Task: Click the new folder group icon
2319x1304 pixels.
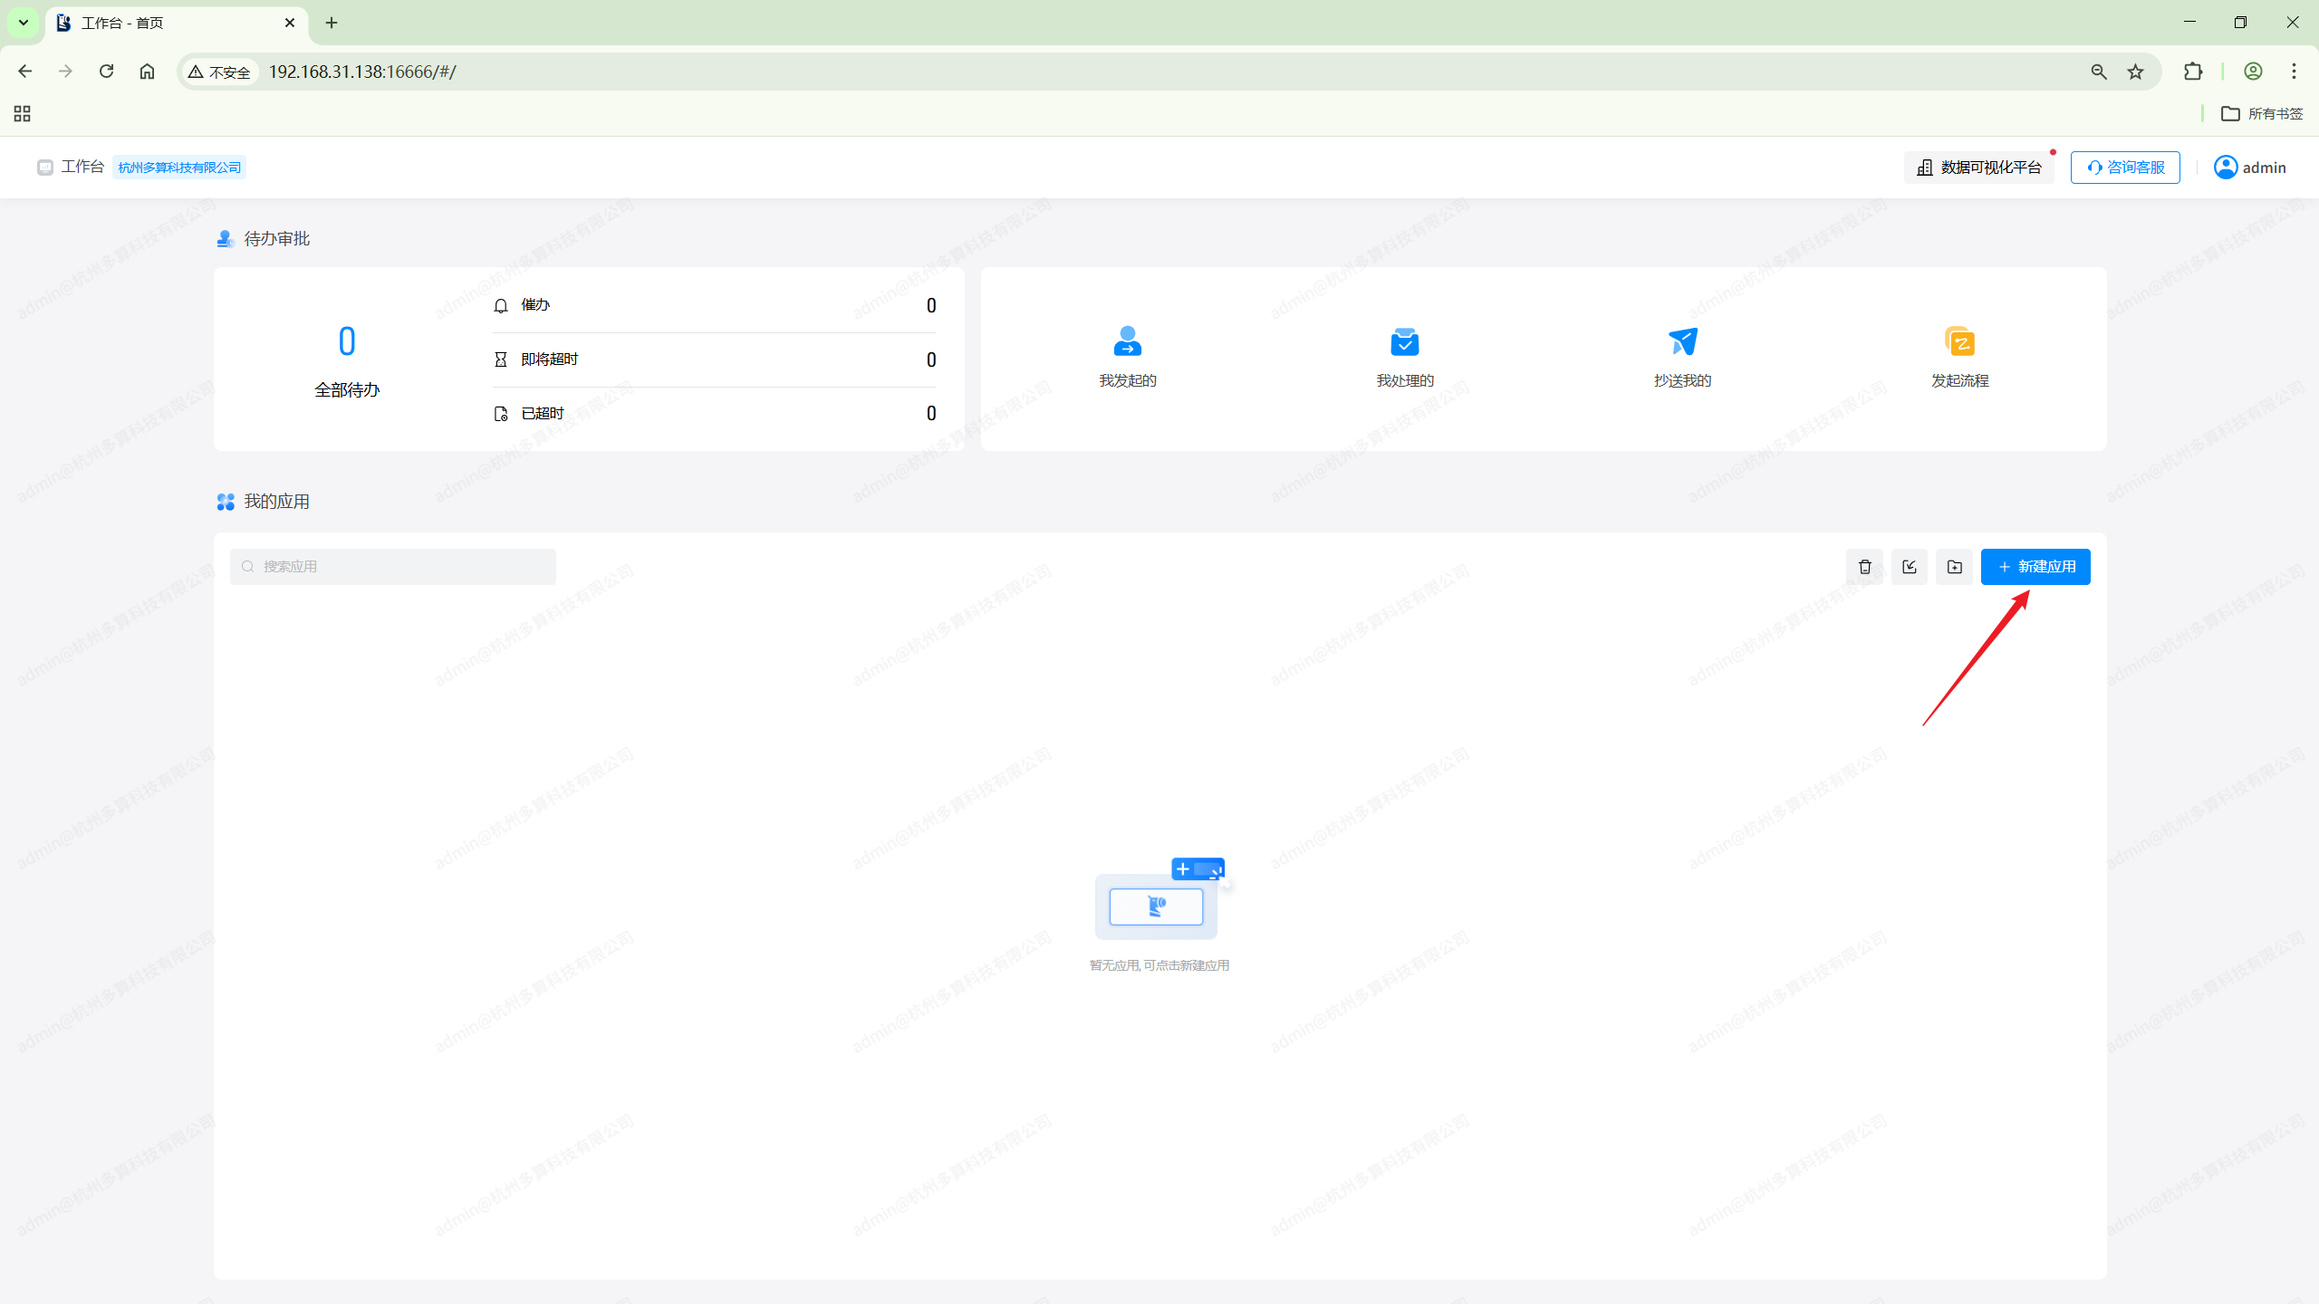Action: tap(1954, 567)
